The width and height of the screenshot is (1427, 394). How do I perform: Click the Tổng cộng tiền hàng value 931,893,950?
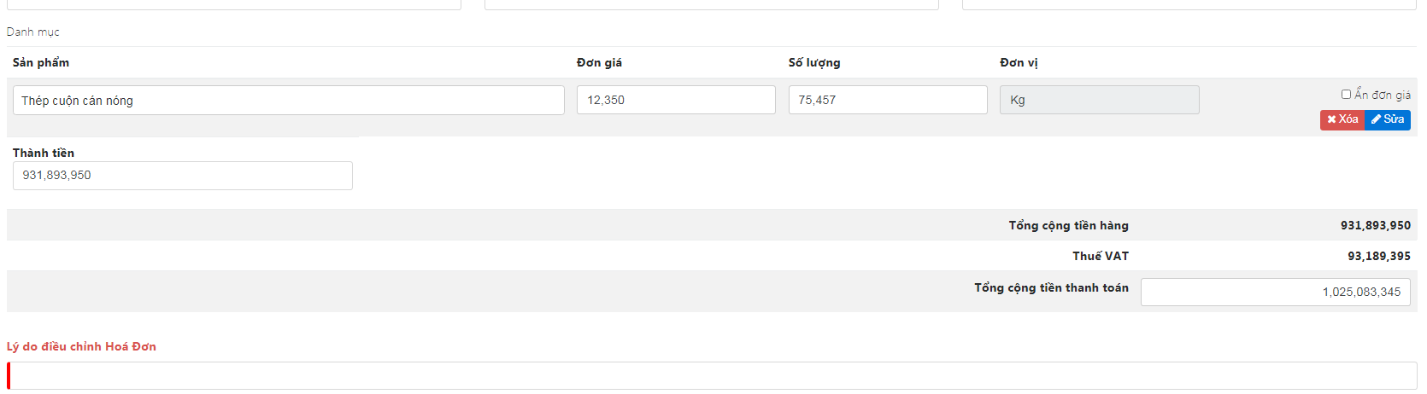point(1375,225)
